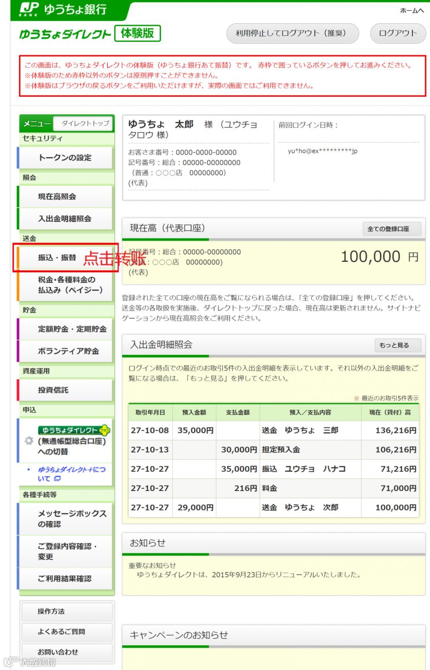Click 全ての登録口座 button

pos(392,229)
